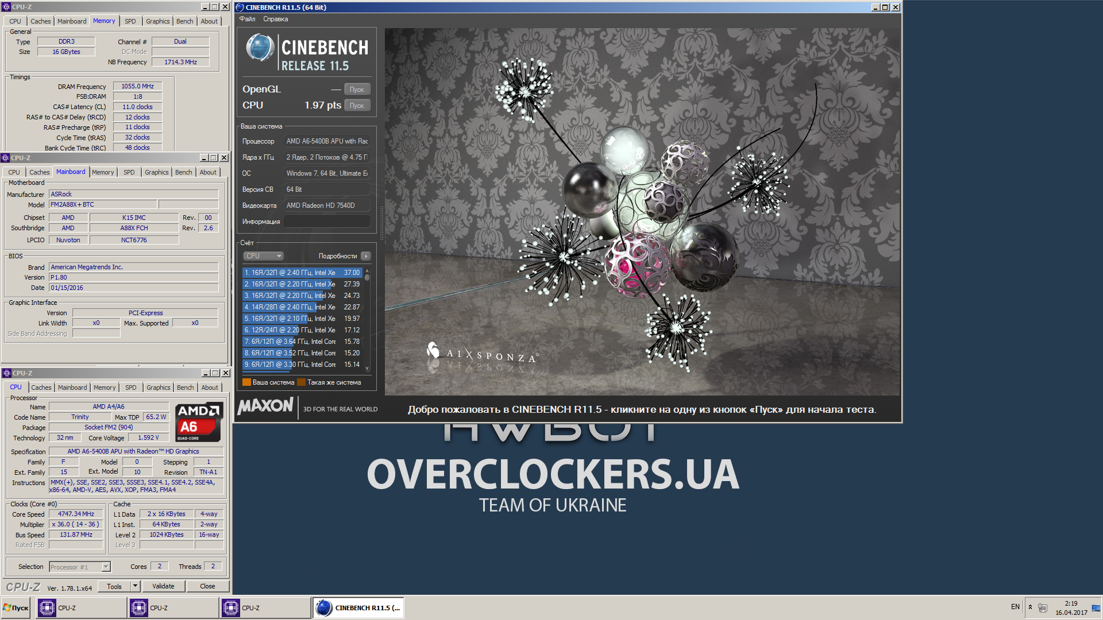Click the motherboard model FM2A88X+ BTC

(x=103, y=204)
